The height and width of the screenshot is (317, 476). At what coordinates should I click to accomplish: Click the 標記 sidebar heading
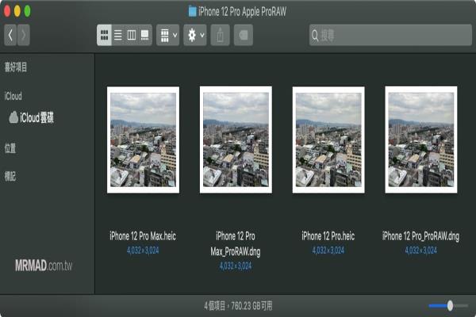coord(10,176)
